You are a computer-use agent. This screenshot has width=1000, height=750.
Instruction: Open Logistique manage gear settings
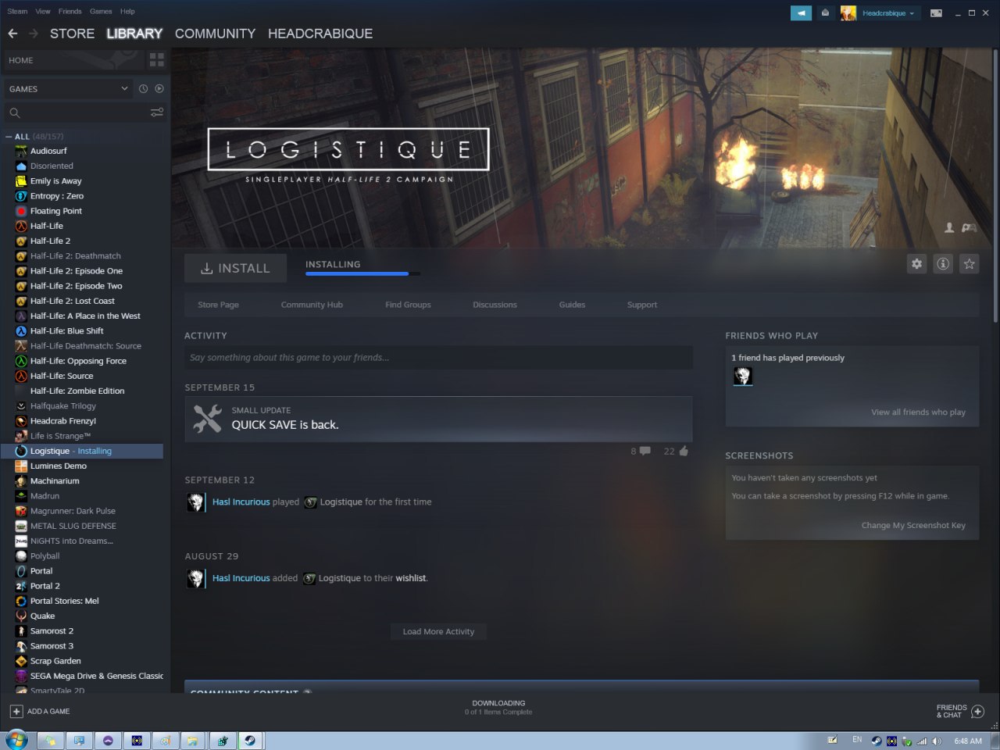[x=916, y=264]
